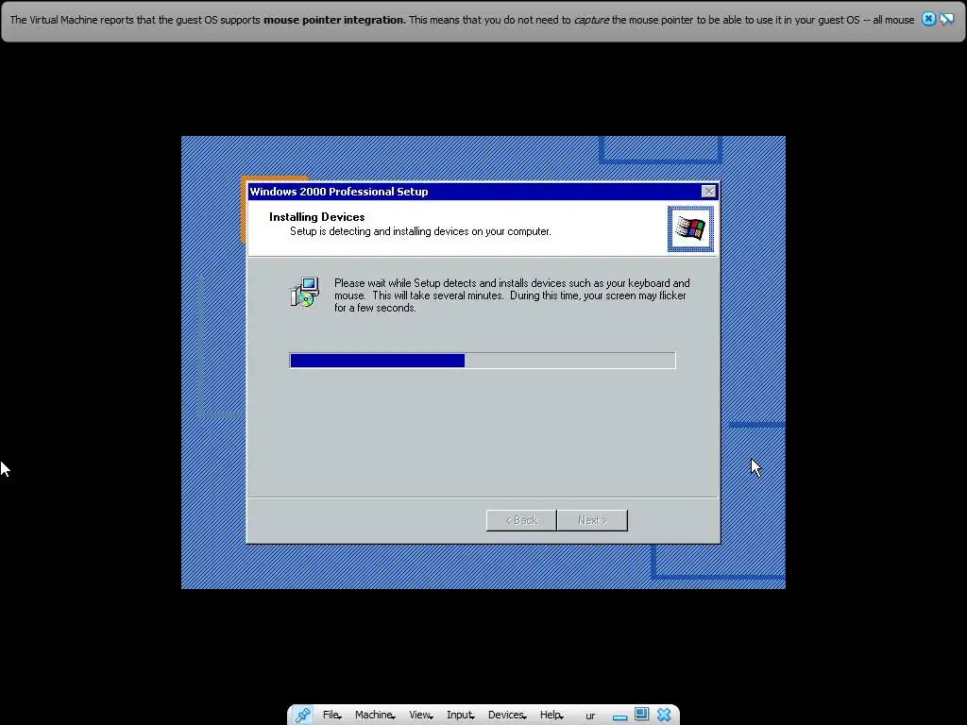Click the computer and CD setup icon

point(304,293)
